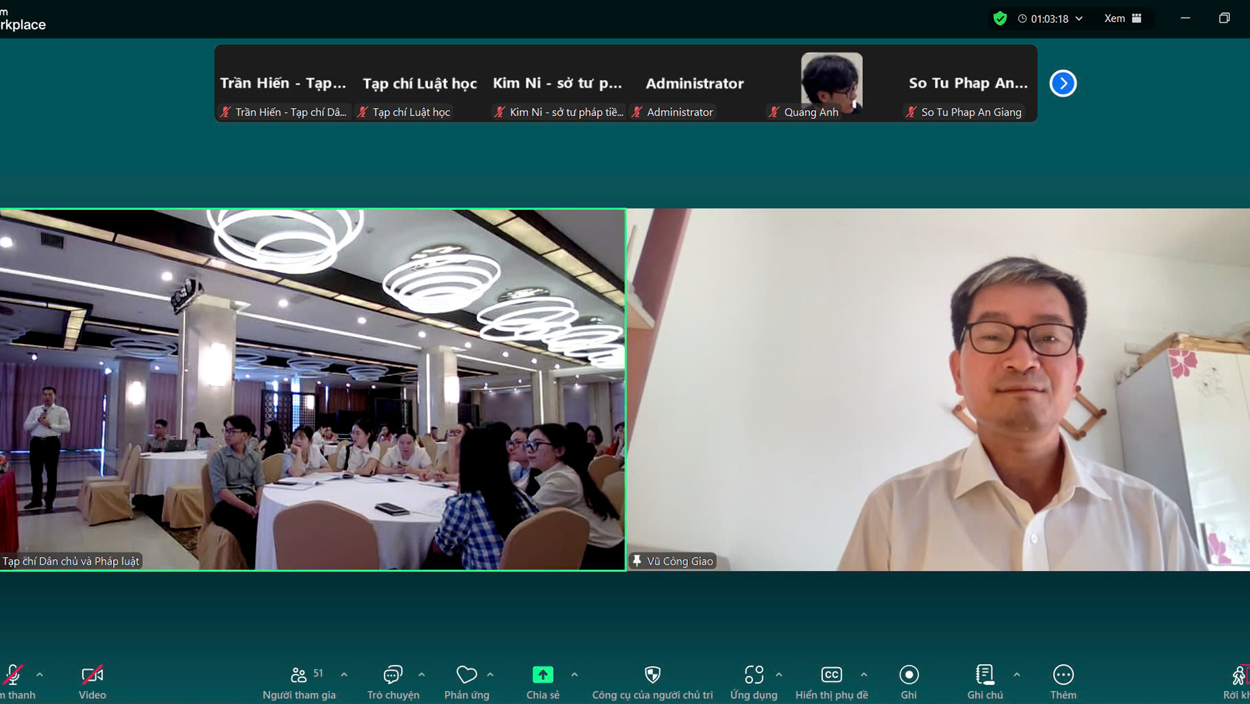The height and width of the screenshot is (704, 1250).
Task: Select the Vũ Công Giao video tile
Action: click(x=938, y=390)
